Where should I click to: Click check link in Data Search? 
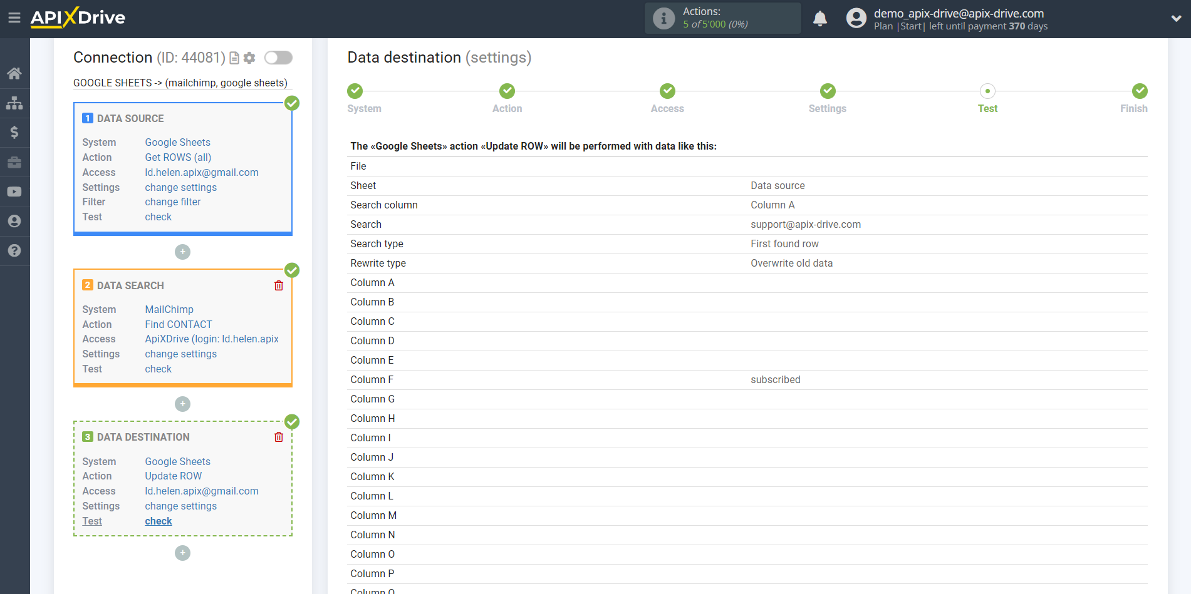[158, 369]
